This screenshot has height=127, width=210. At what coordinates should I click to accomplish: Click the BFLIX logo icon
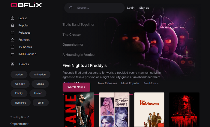pos(14,5)
